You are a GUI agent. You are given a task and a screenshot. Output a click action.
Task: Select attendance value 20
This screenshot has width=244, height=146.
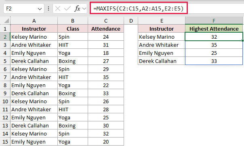[106, 142]
